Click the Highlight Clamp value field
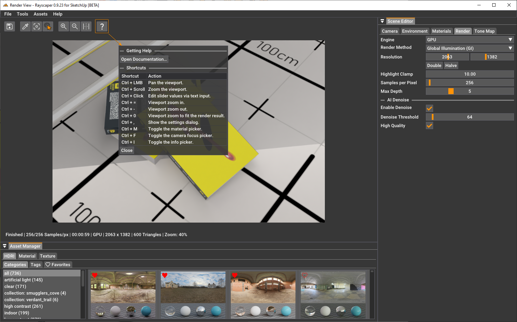The image size is (517, 322). (x=470, y=74)
